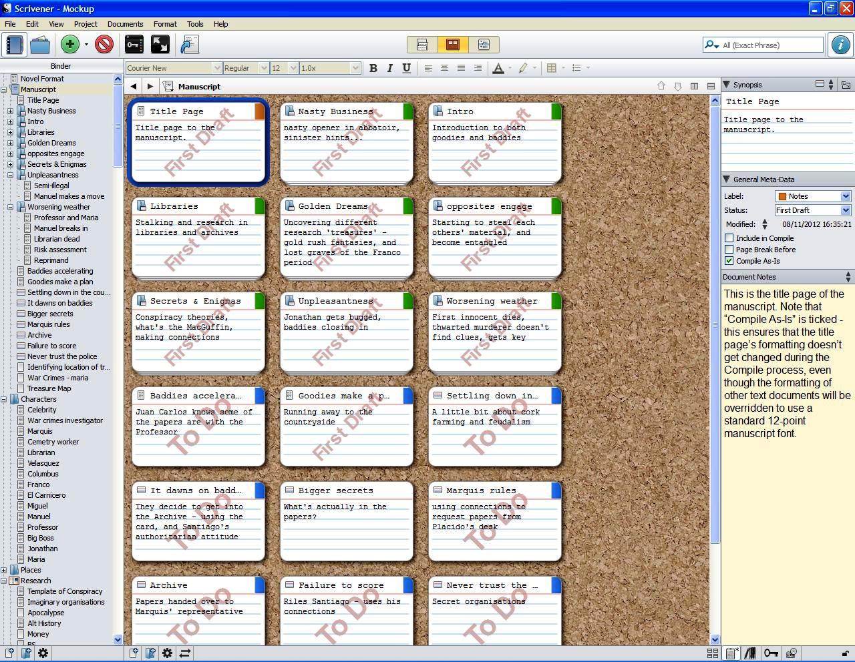The height and width of the screenshot is (662, 855).
Task: Center align text
Action: pyautogui.click(x=444, y=68)
